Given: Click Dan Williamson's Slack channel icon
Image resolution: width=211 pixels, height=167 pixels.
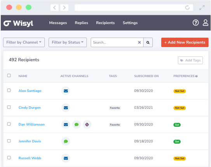Looking at the screenshot, I should point(87,124).
